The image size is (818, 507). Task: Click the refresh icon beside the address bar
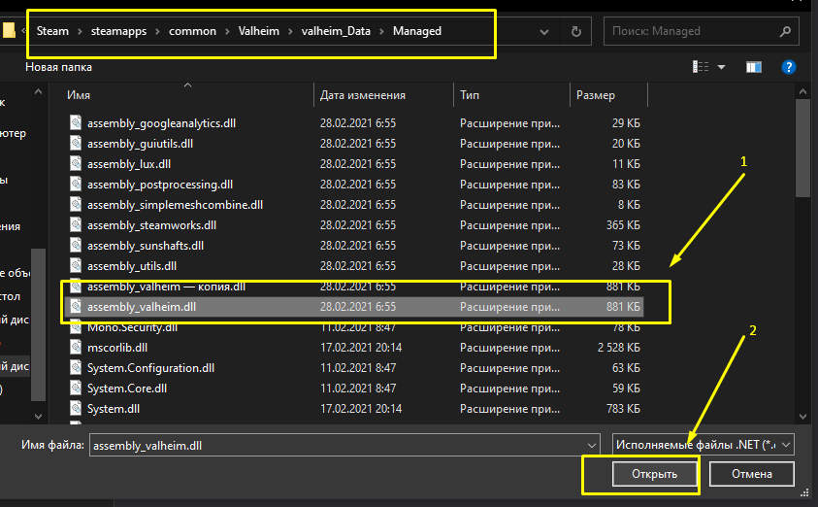click(576, 31)
